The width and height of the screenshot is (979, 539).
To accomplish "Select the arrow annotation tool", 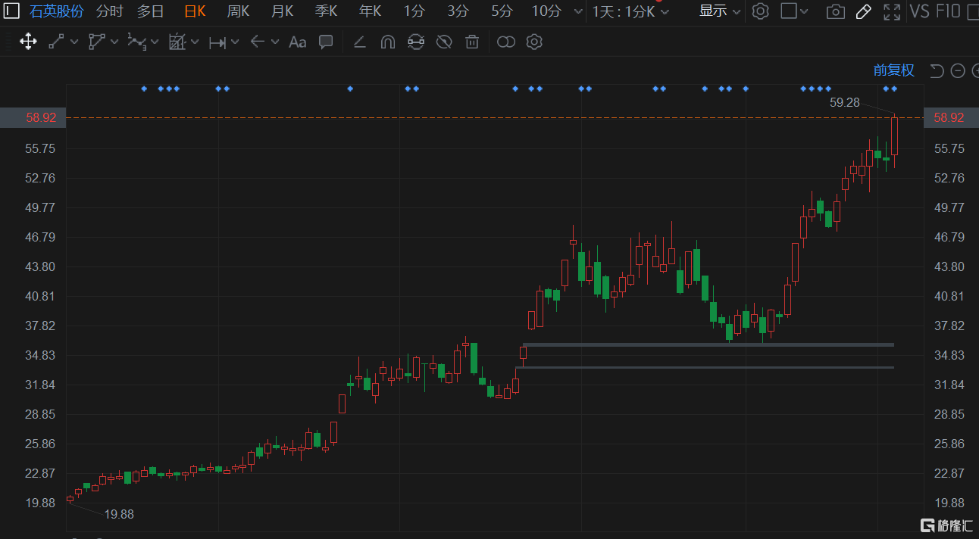I will pyautogui.click(x=258, y=42).
